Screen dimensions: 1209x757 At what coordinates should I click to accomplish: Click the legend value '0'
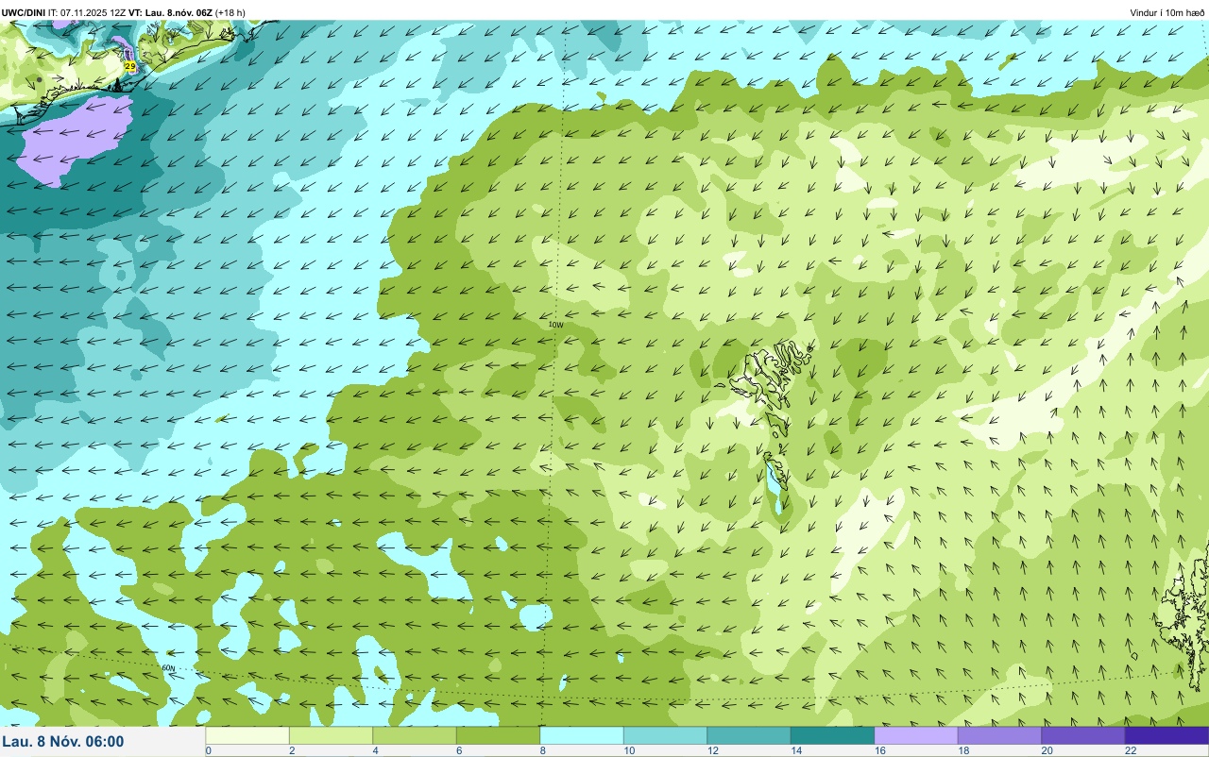(208, 750)
